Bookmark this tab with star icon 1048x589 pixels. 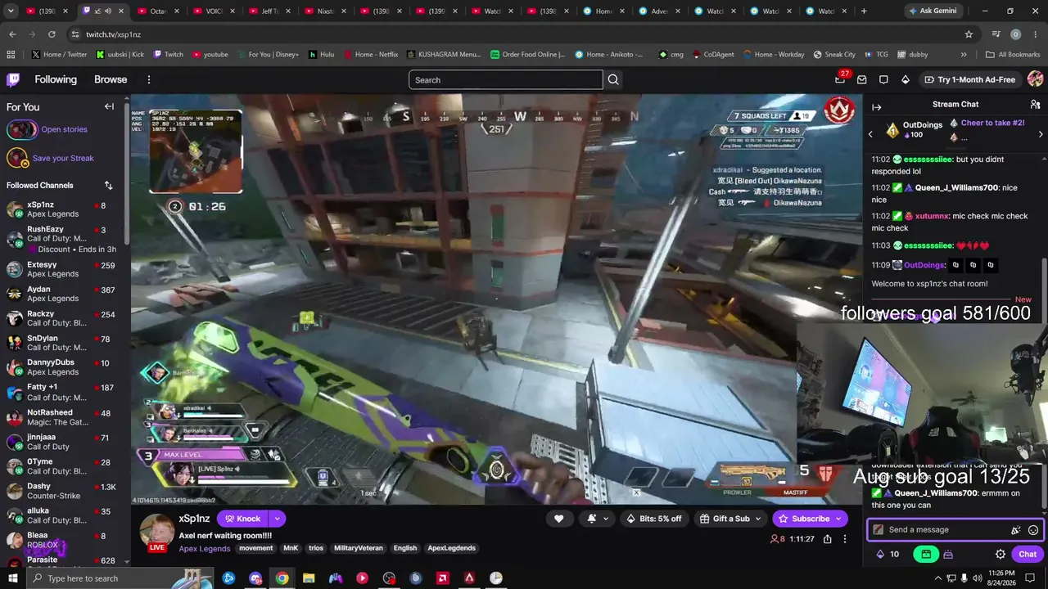[969, 34]
